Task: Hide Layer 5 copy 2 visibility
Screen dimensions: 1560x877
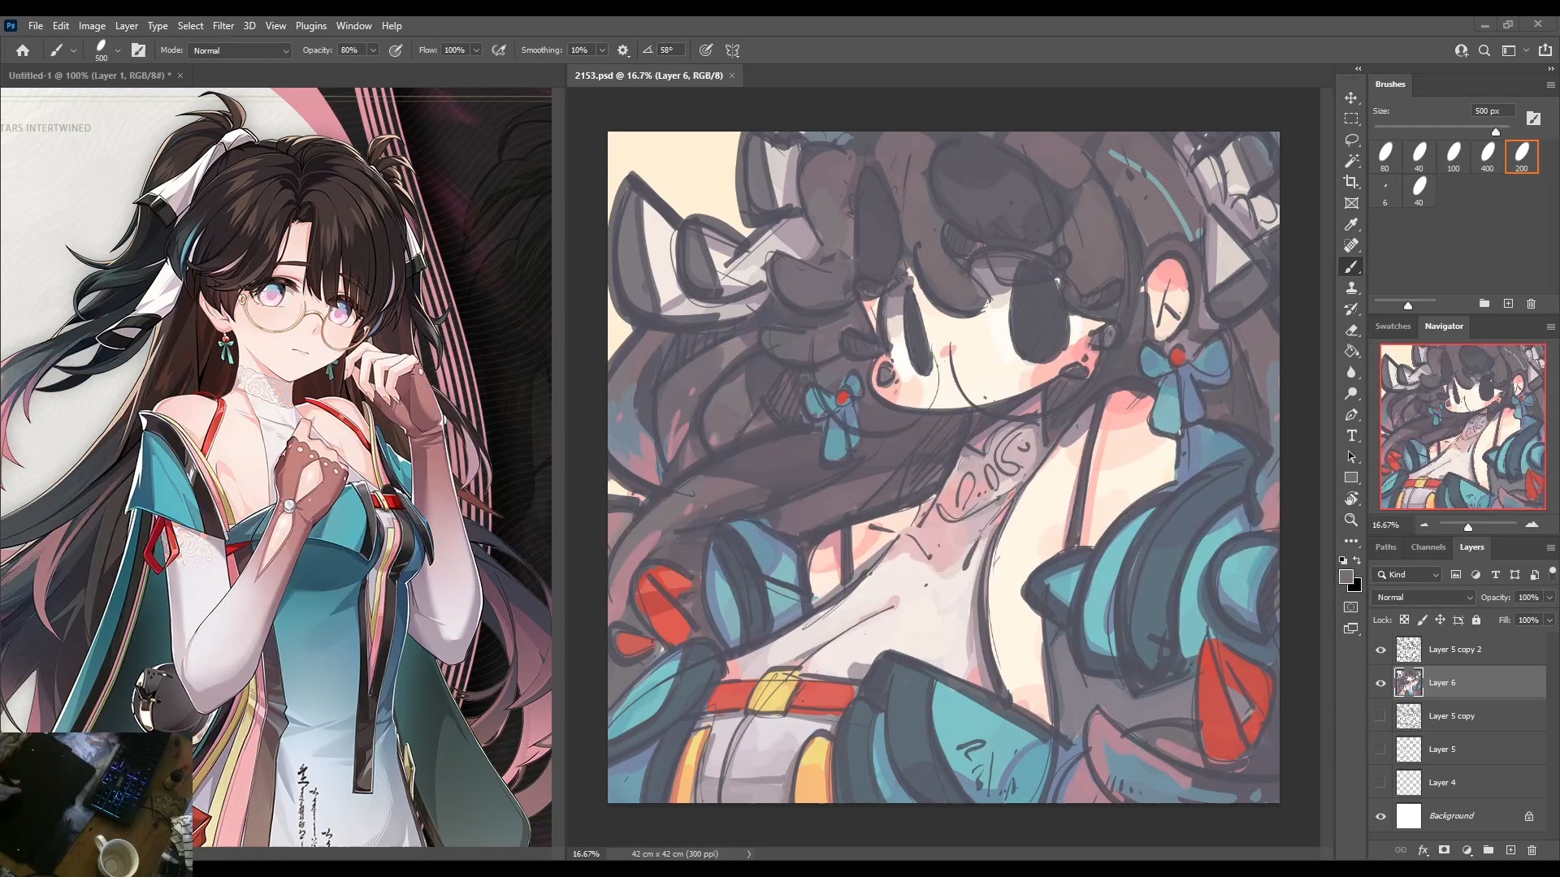Action: pos(1380,650)
